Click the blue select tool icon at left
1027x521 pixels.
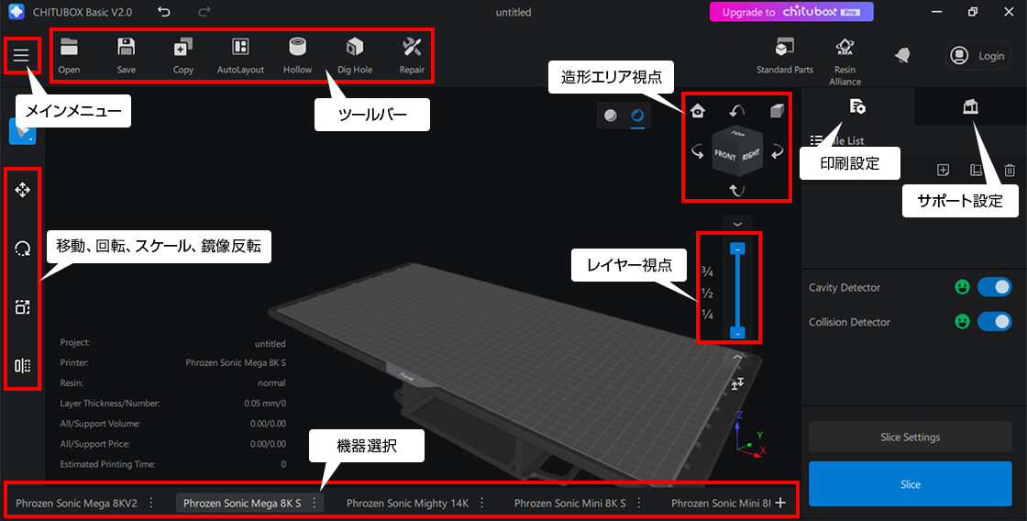[22, 132]
